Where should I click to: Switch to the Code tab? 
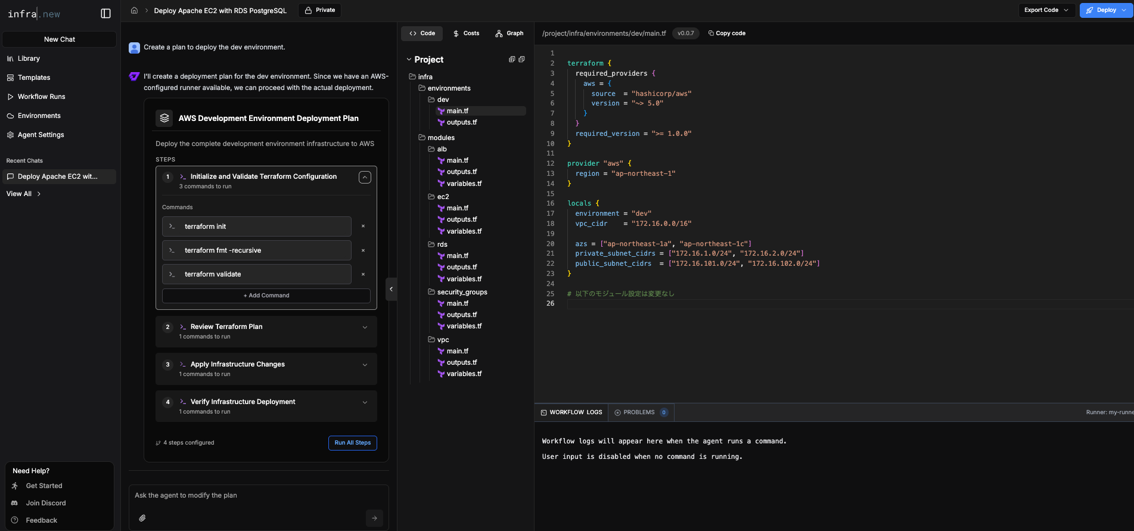[422, 33]
